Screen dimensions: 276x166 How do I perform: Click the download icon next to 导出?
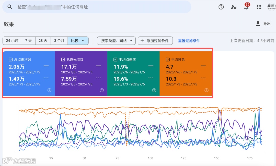258,24
